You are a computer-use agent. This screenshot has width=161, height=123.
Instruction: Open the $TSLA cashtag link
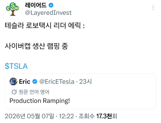coord(16,66)
